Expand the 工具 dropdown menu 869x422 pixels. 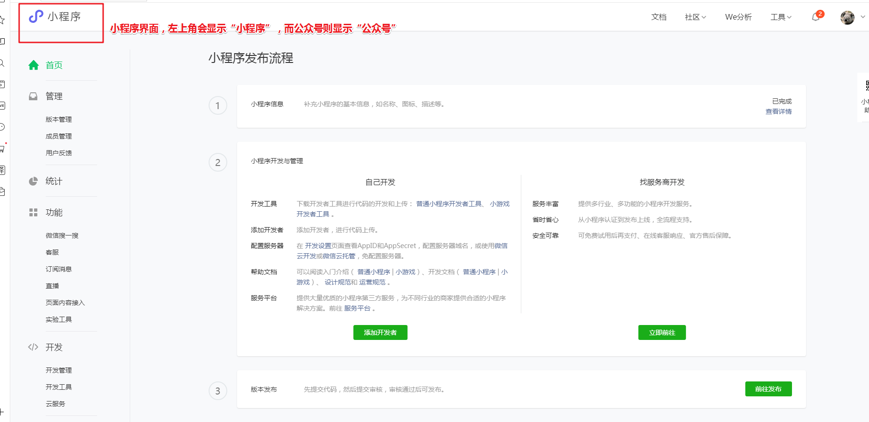coord(781,17)
